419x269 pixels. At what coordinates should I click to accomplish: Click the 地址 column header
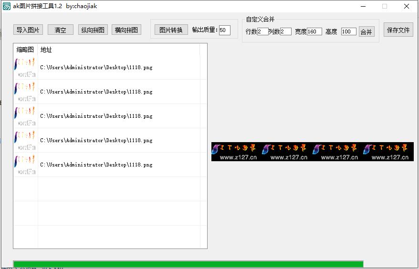pyautogui.click(x=119, y=50)
